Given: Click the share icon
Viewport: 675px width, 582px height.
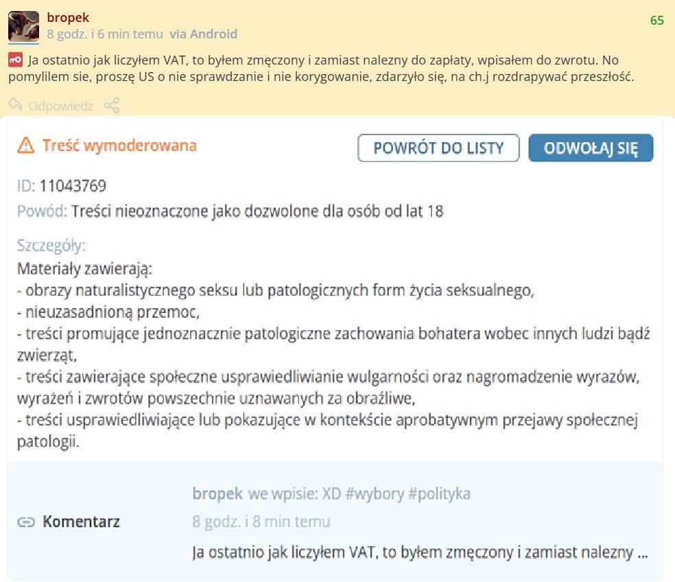Looking at the screenshot, I should click(x=112, y=106).
